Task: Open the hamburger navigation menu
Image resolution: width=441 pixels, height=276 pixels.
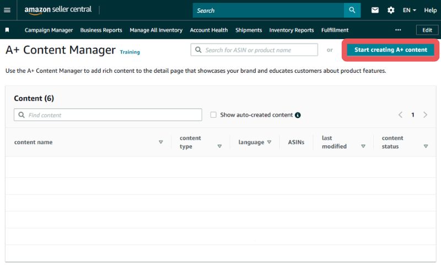Action: [x=7, y=10]
